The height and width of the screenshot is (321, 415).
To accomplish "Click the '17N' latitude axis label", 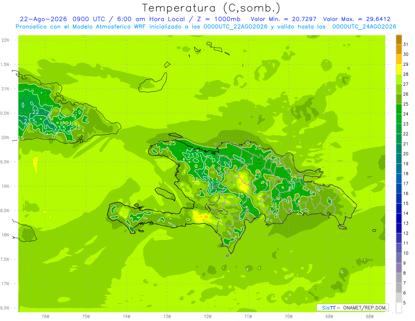I will click(x=5, y=284).
